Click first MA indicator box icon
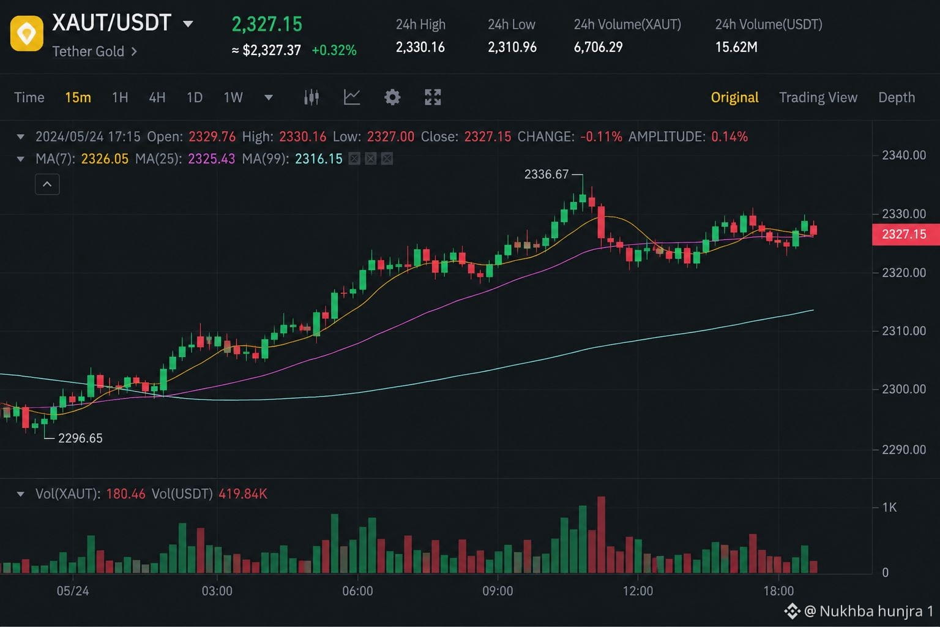Screen dimensions: 940x627 [x=354, y=159]
